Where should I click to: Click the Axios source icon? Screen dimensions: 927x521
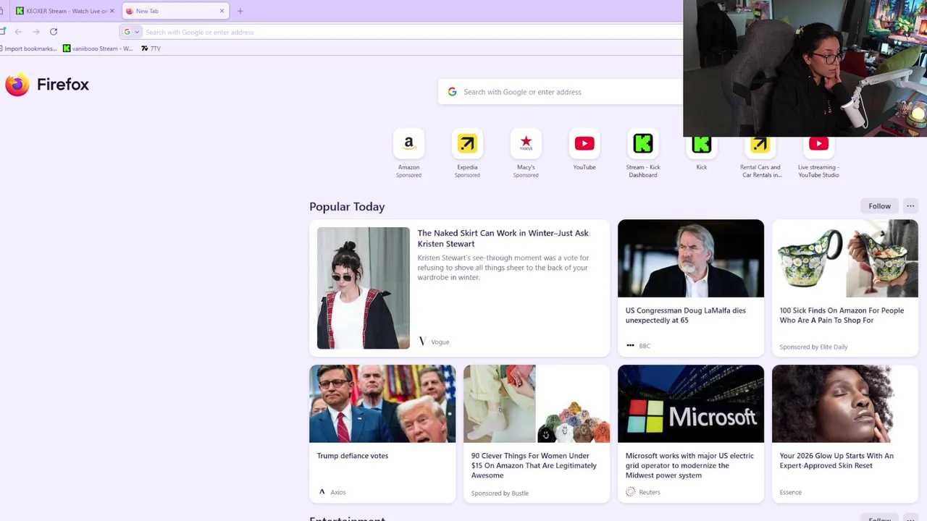click(322, 492)
